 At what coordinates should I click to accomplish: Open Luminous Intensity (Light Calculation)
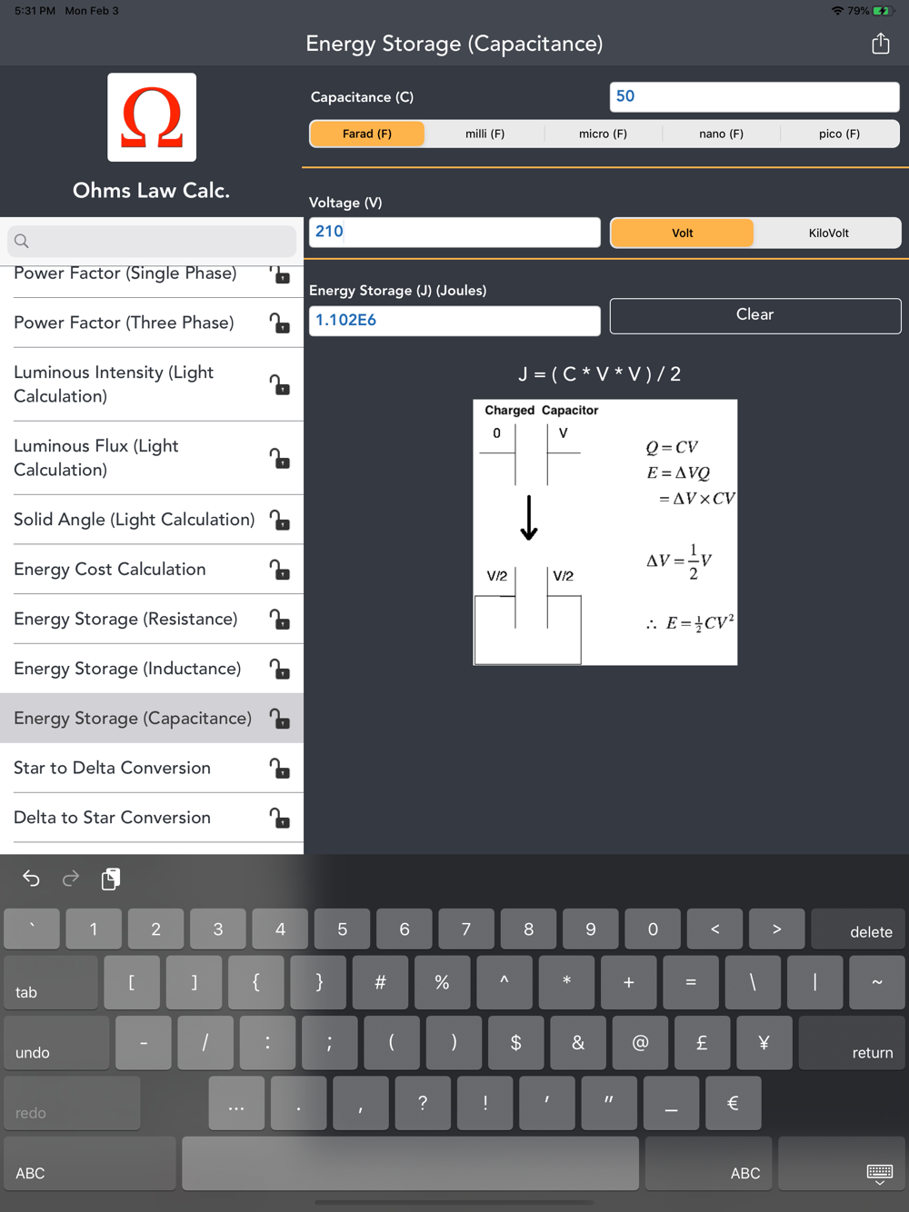[152, 384]
